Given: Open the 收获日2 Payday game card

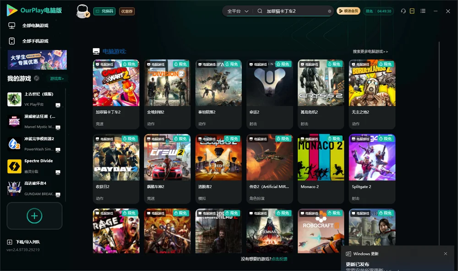Looking at the screenshot, I should click(116, 168).
